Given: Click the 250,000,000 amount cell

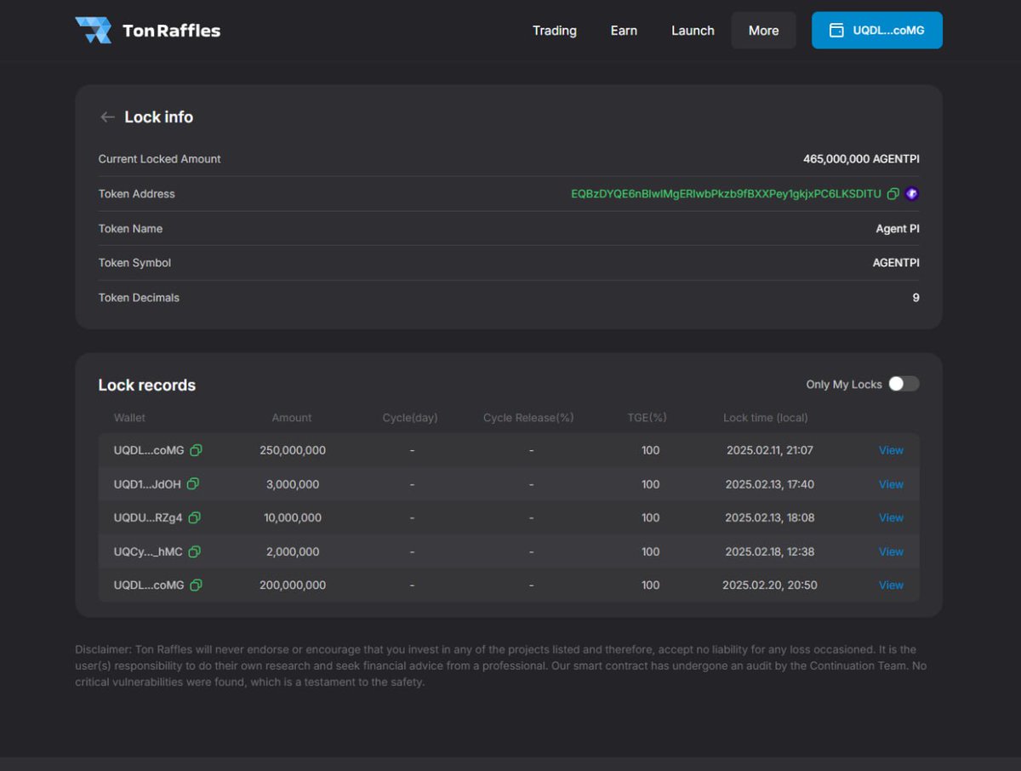Looking at the screenshot, I should [293, 450].
